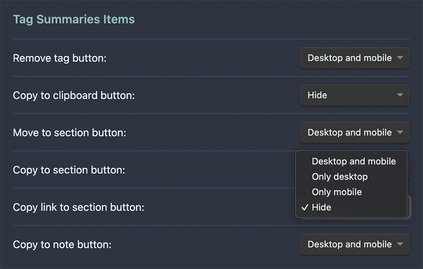
Task: Open the Move to section button dropdown
Action: pos(355,132)
